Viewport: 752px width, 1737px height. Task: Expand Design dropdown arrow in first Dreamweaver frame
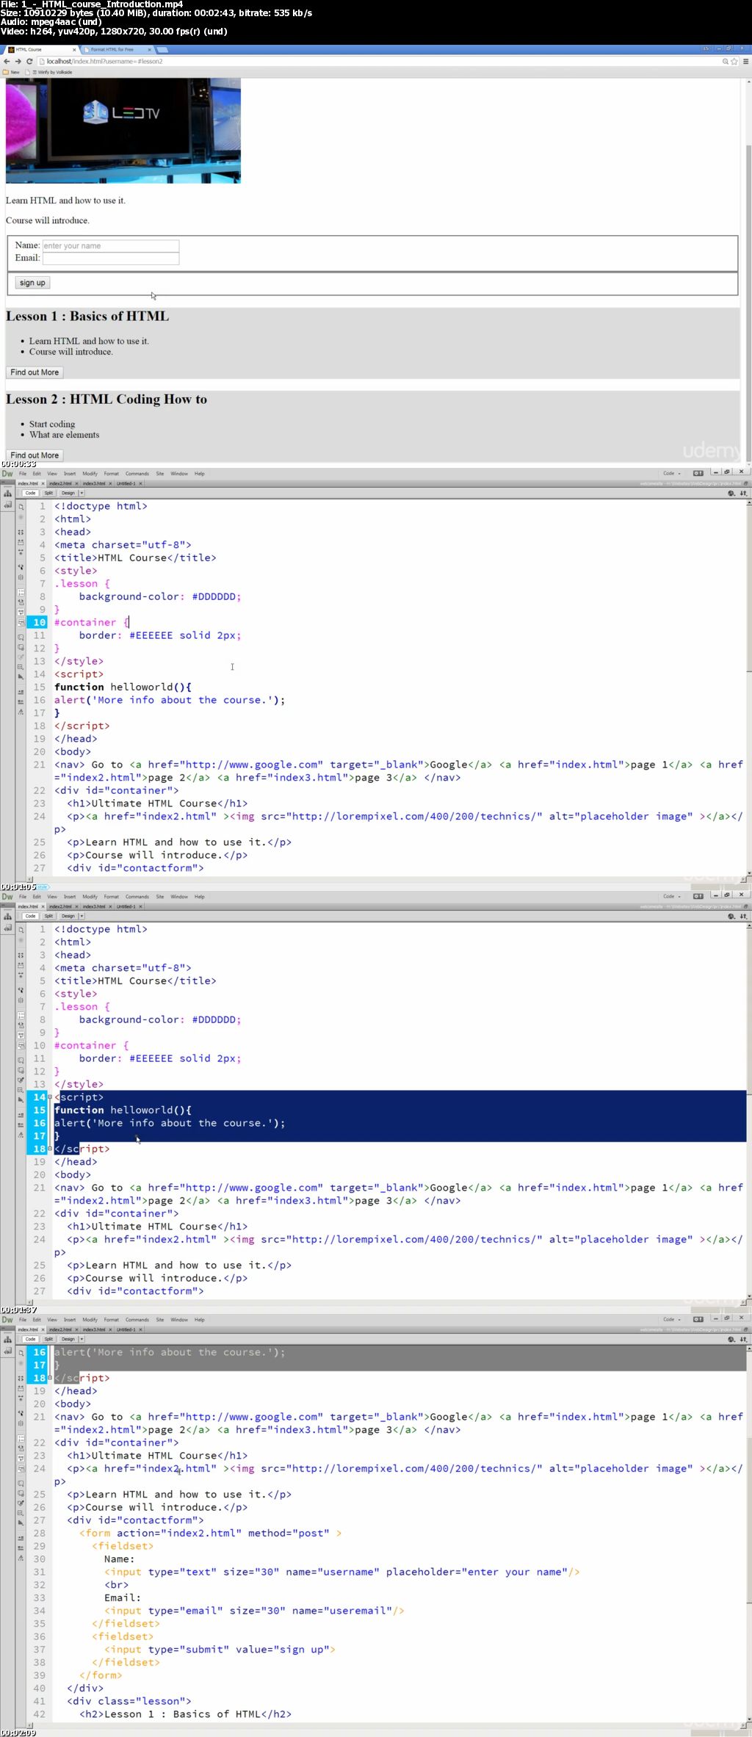82,493
